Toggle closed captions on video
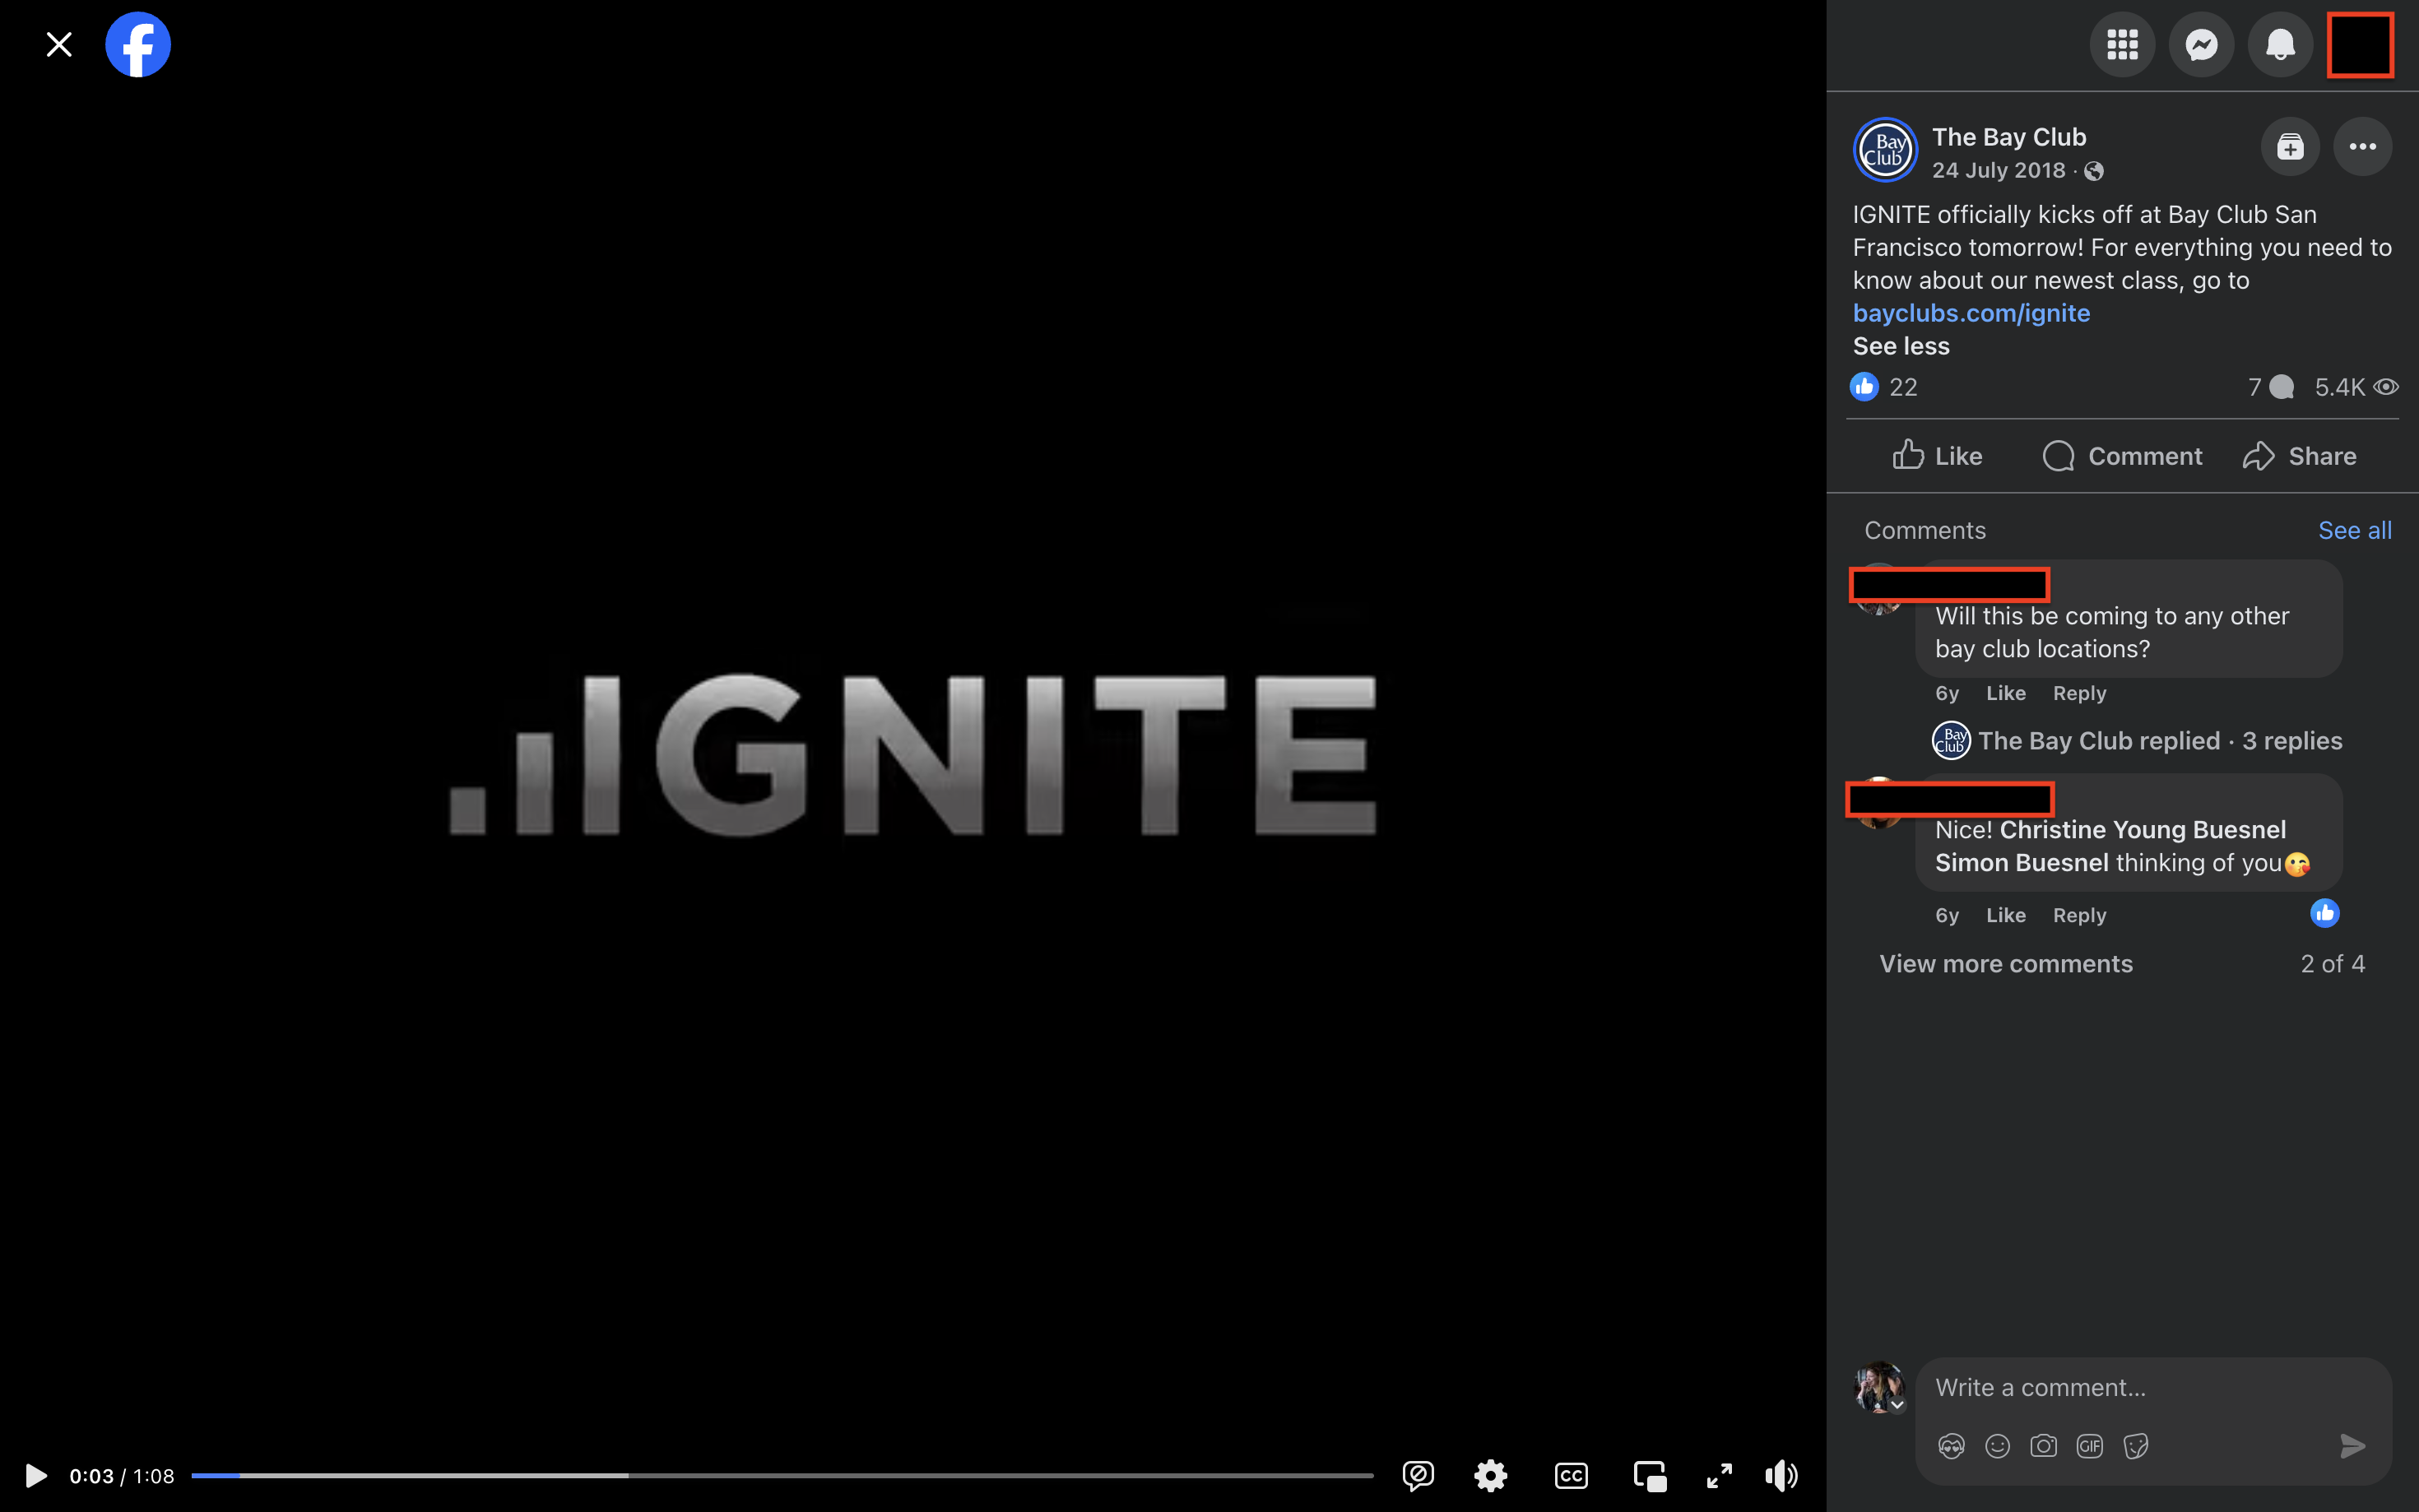Screen dimensions: 2419x1512 1571,1475
